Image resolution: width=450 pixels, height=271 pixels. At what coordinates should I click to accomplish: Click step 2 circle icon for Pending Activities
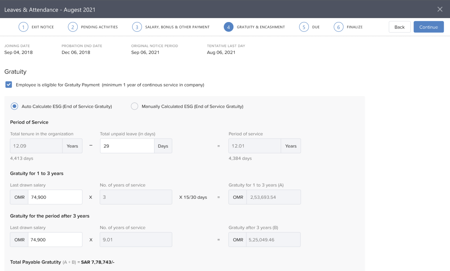(x=73, y=27)
